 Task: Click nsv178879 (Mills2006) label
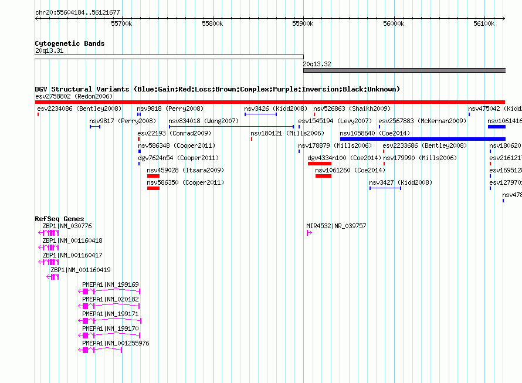tap(335, 145)
